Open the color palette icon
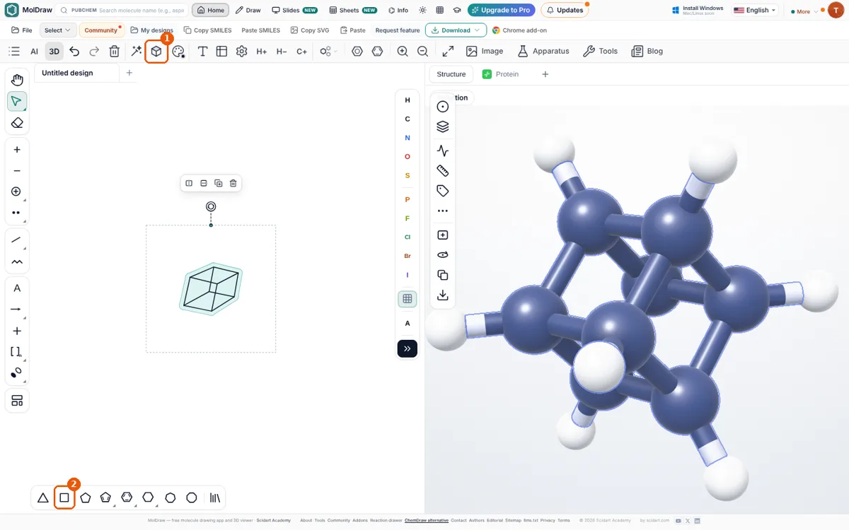 (178, 52)
